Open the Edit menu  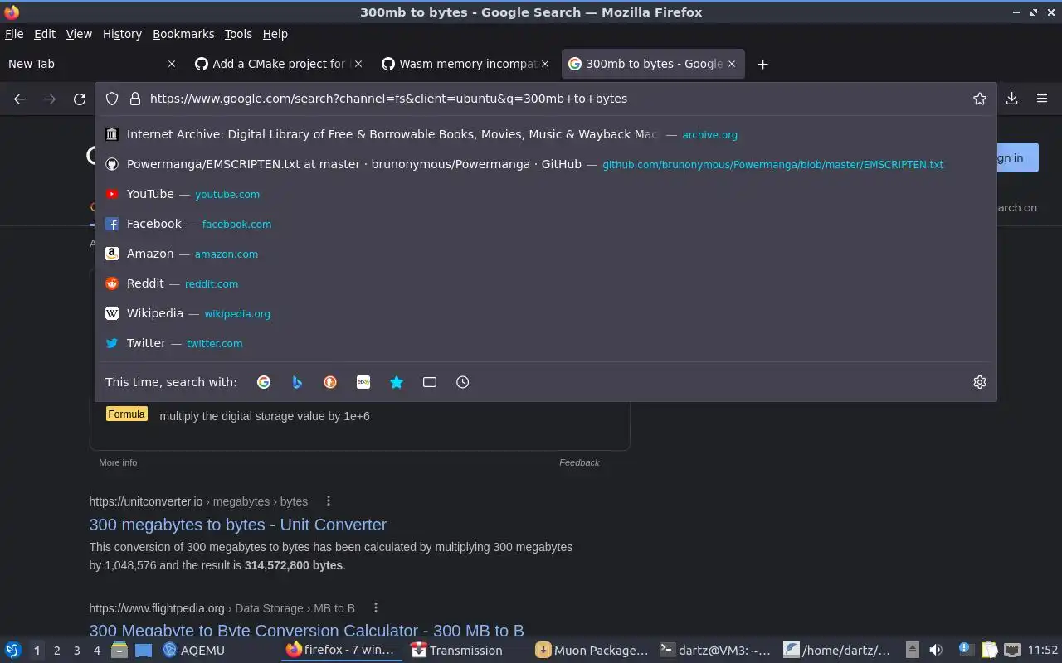(45, 34)
